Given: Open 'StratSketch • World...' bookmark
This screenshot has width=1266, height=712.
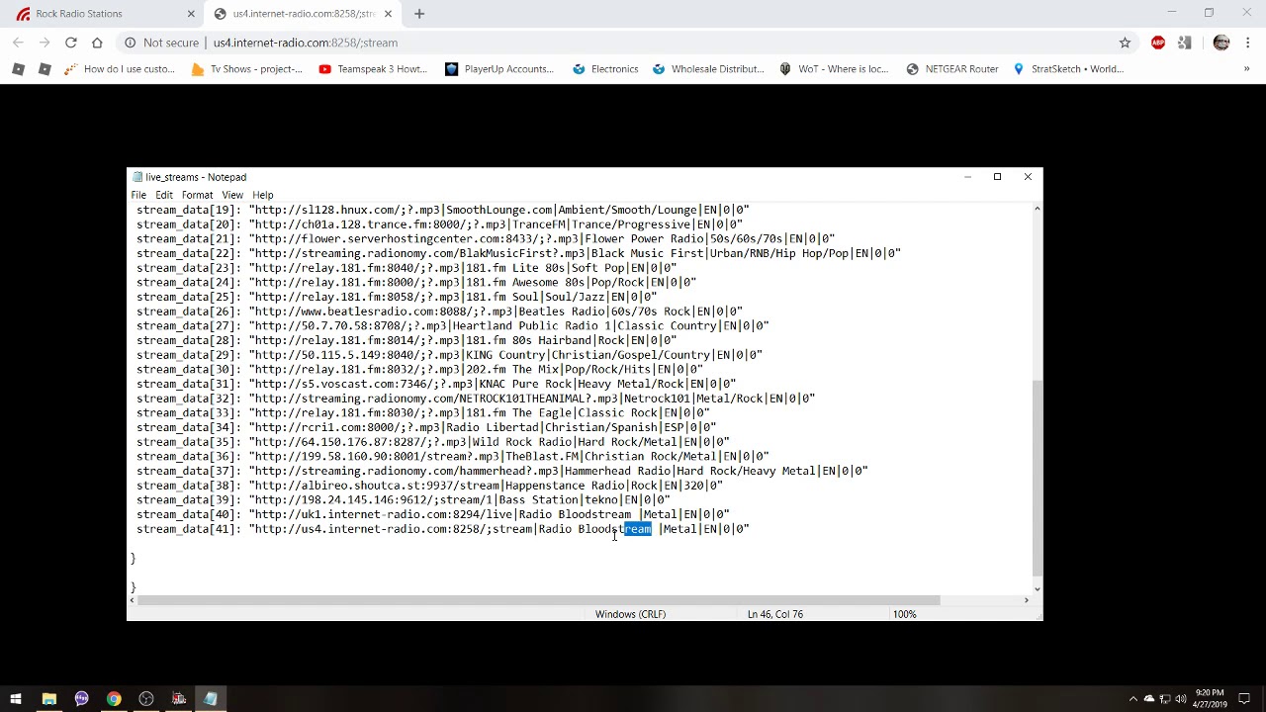Looking at the screenshot, I should [x=1068, y=69].
